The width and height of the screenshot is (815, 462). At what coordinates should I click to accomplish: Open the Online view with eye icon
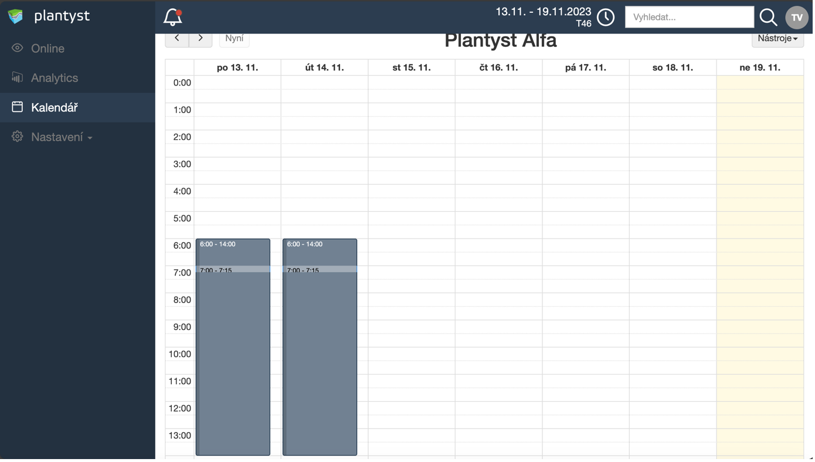pyautogui.click(x=47, y=48)
